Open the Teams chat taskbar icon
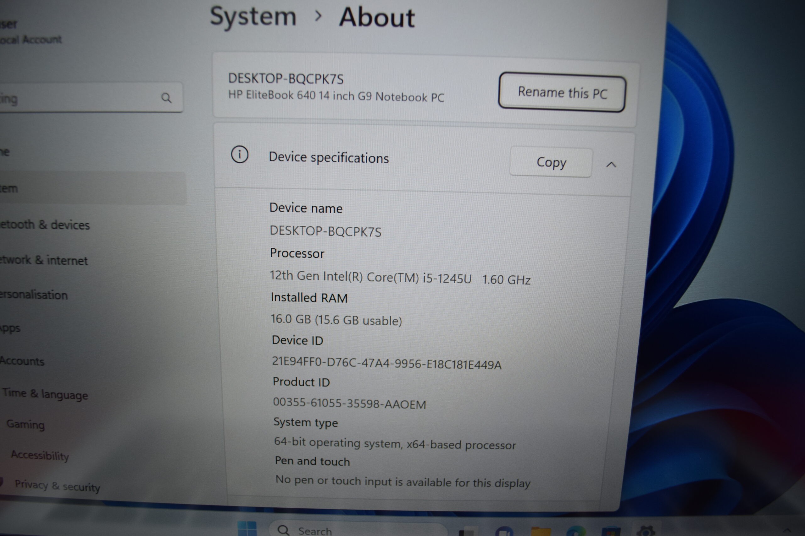 (504, 531)
